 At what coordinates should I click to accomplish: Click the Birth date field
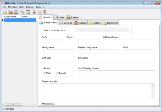coord(58,62)
